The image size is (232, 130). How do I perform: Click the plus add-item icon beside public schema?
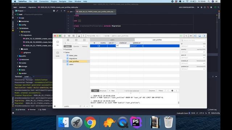[x=84, y=106]
